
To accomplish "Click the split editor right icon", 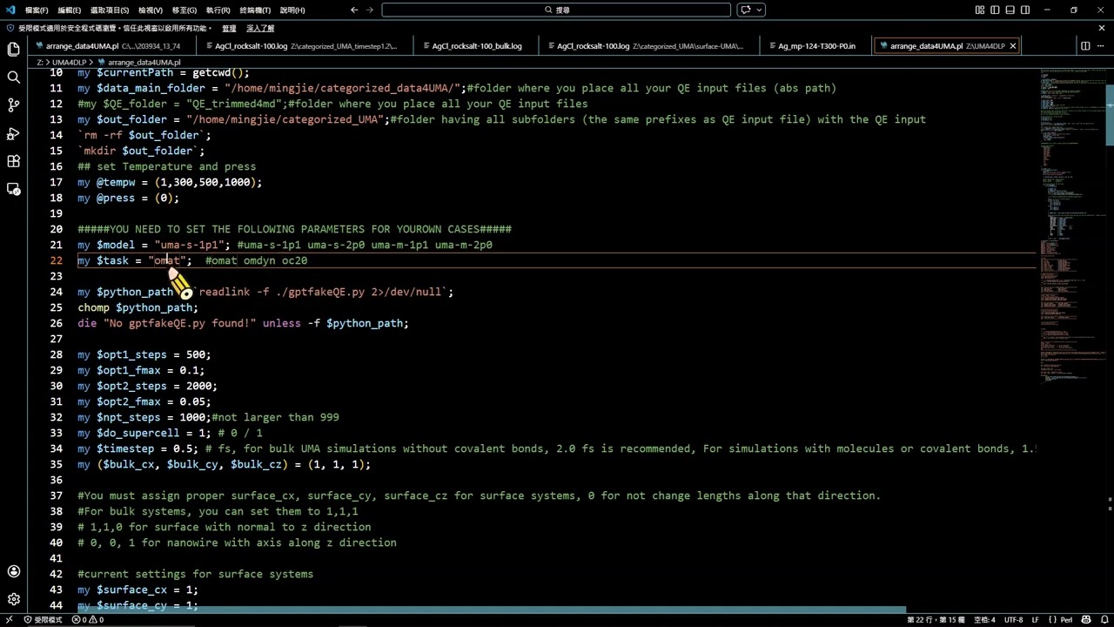I will [x=1085, y=46].
